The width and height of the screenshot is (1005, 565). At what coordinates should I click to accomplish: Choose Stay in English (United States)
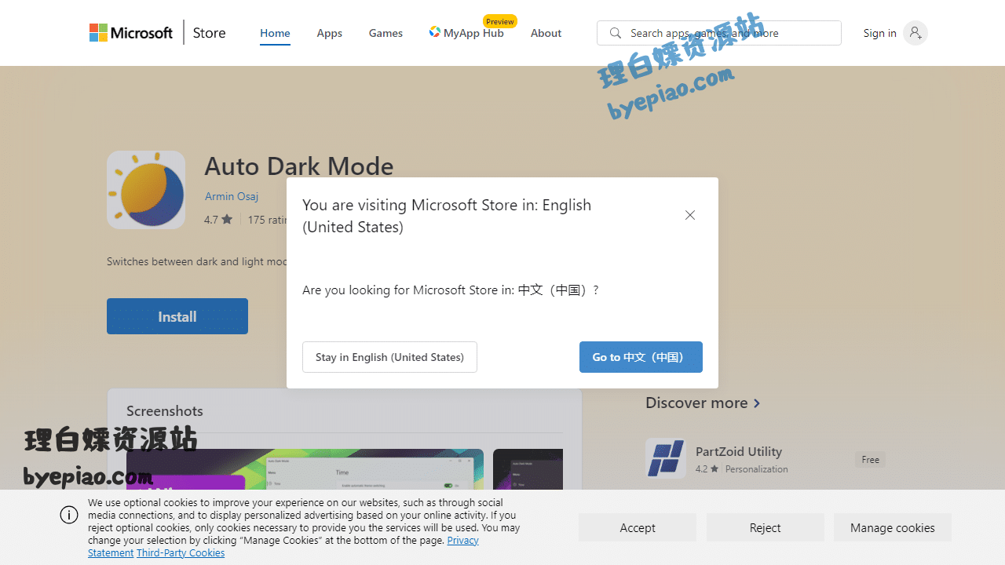tap(389, 357)
